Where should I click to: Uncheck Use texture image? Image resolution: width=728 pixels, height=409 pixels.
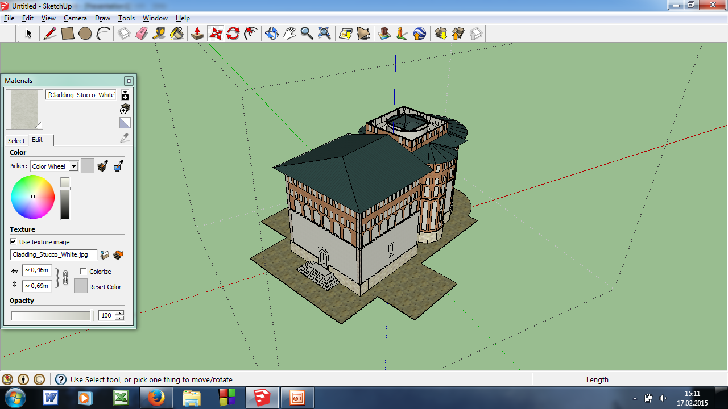13,242
